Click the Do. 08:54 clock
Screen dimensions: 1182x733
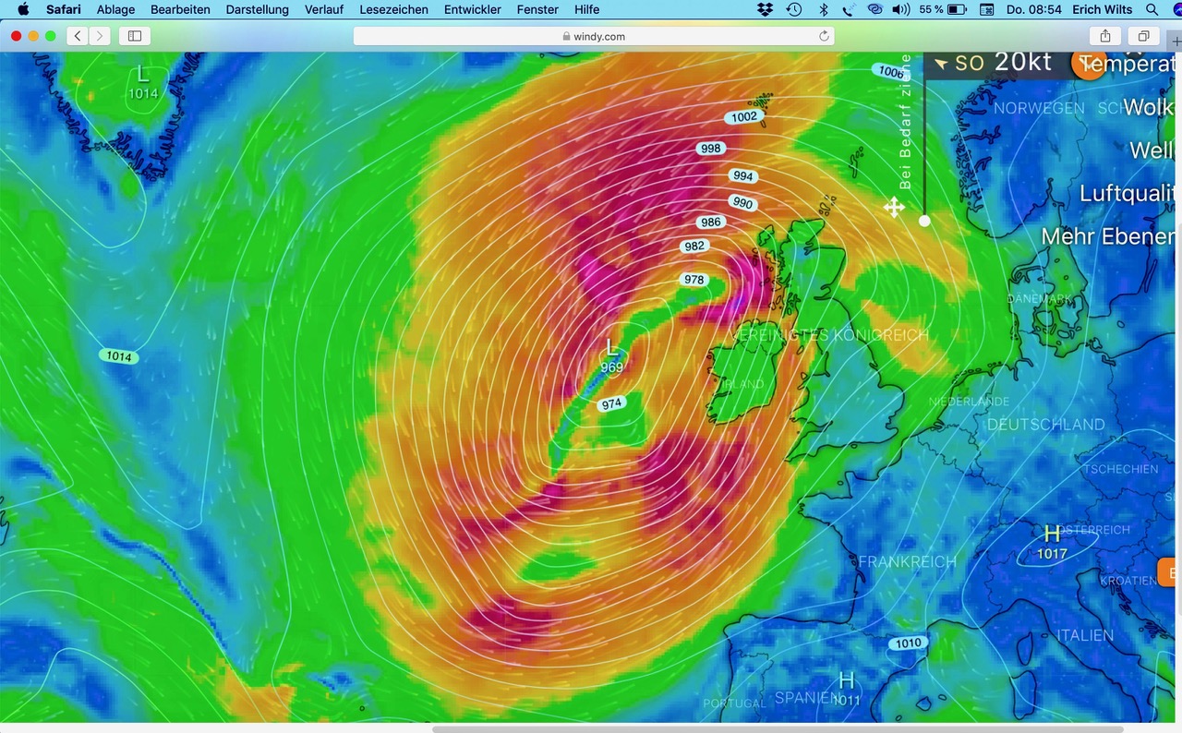[1034, 9]
